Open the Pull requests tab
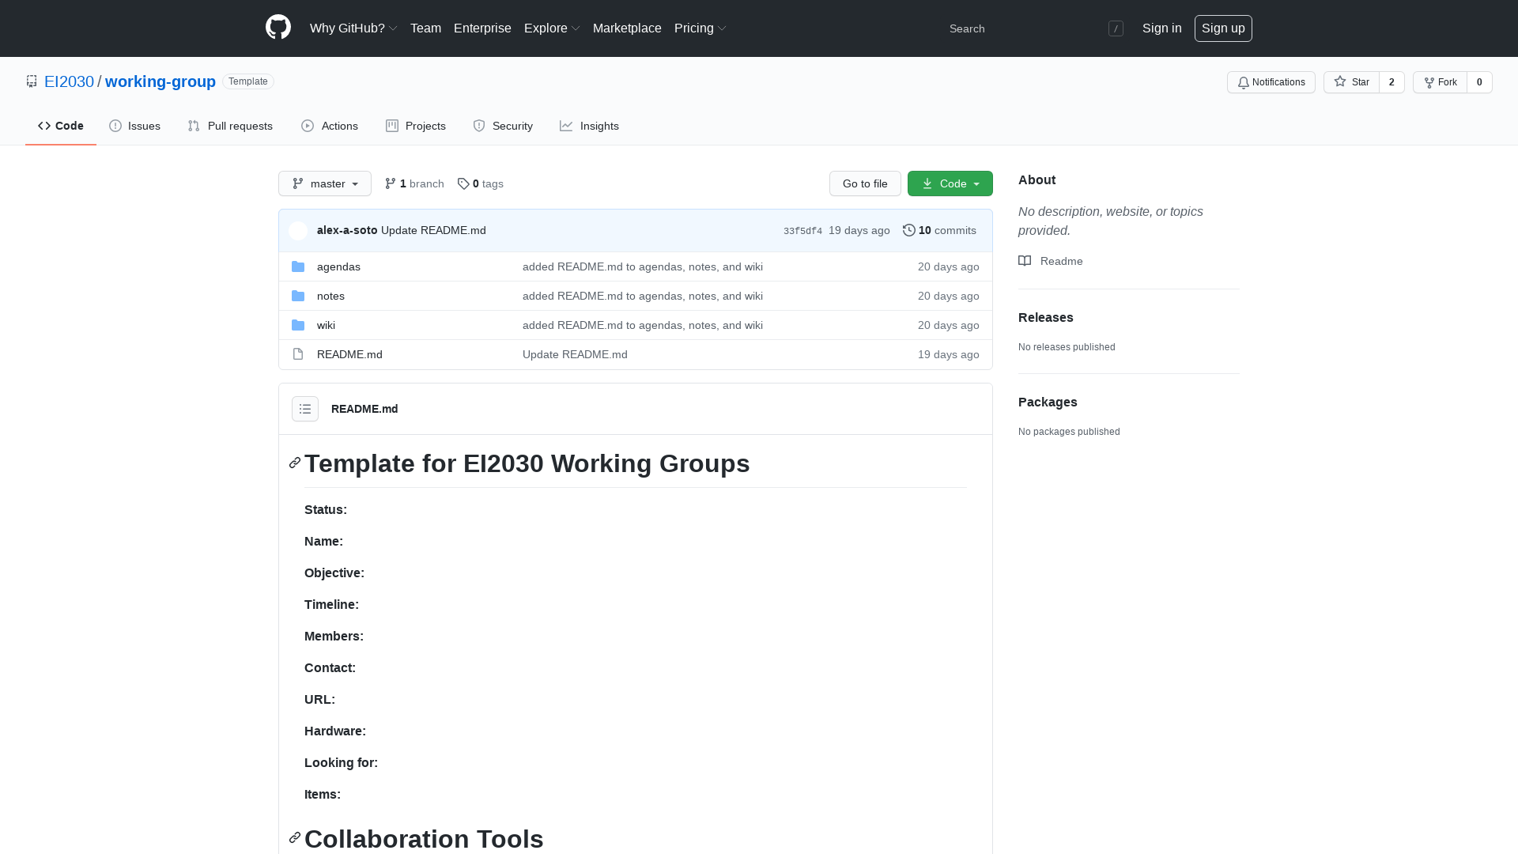This screenshot has width=1518, height=854. (230, 127)
